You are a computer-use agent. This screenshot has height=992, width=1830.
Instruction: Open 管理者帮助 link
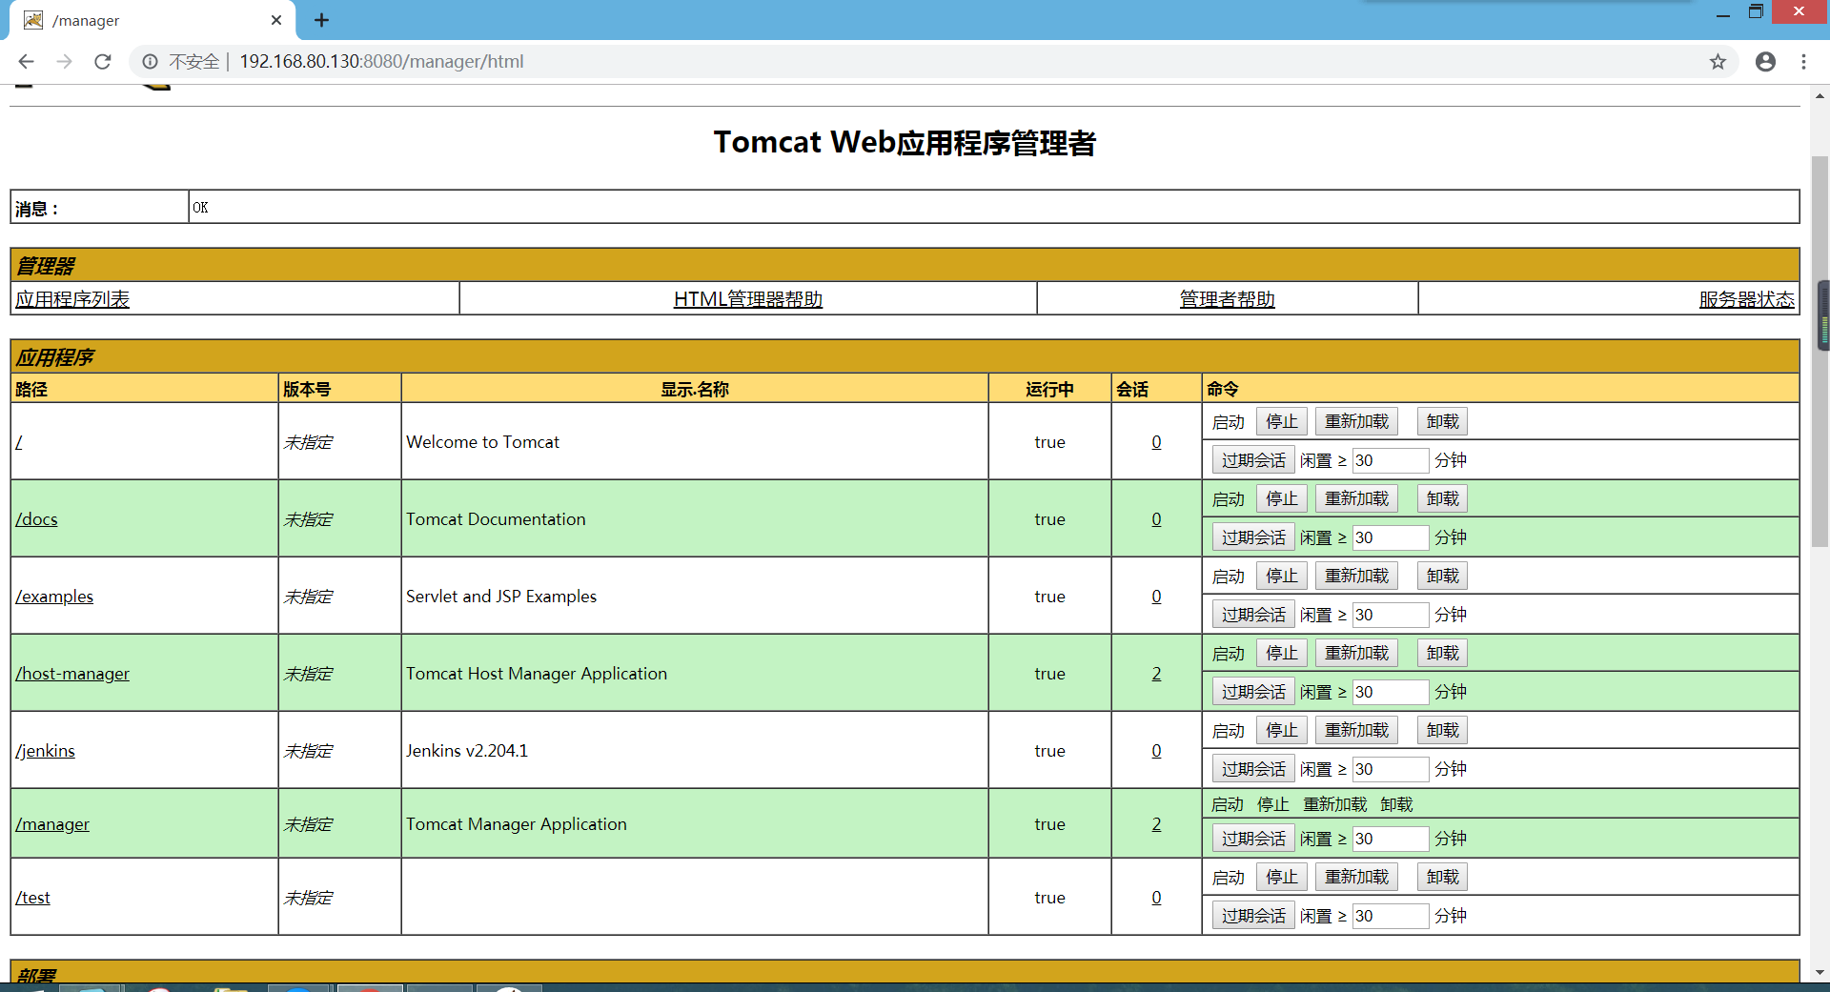pyautogui.click(x=1228, y=299)
